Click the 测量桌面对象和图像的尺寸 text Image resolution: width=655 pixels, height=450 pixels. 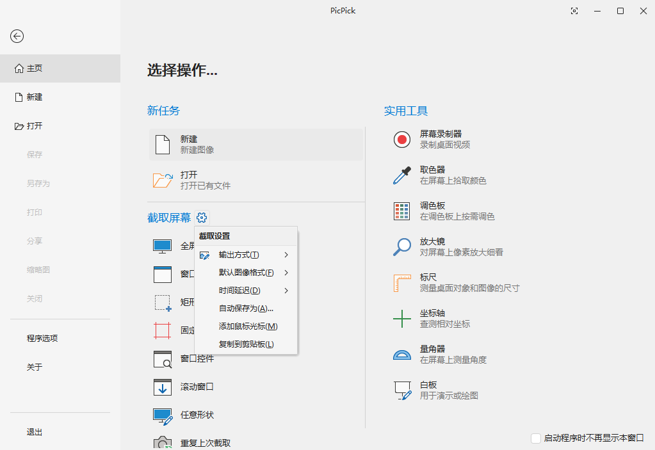[x=469, y=288]
